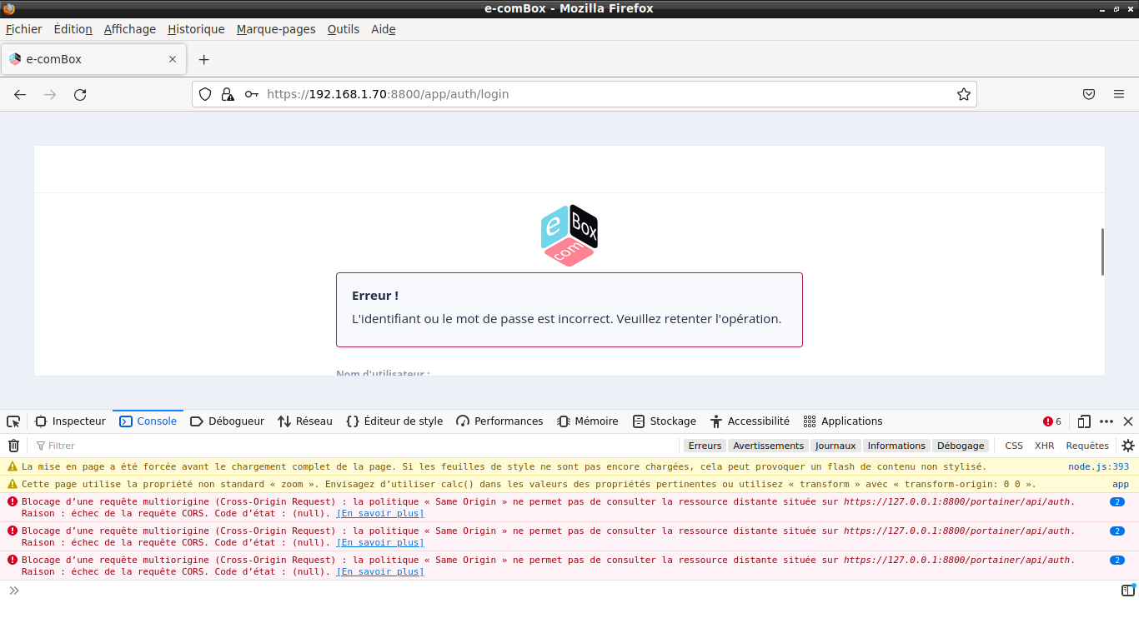This screenshot has width=1139, height=618.
Task: Open the Accessibilité tab
Action: click(x=749, y=421)
